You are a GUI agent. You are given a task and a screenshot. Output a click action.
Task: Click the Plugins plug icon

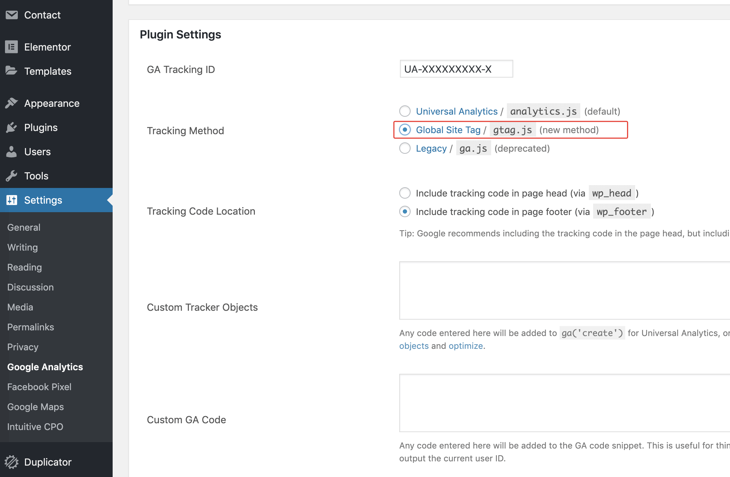(11, 127)
